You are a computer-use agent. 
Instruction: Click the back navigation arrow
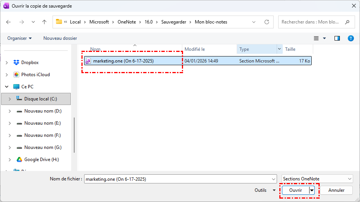[x=9, y=22]
